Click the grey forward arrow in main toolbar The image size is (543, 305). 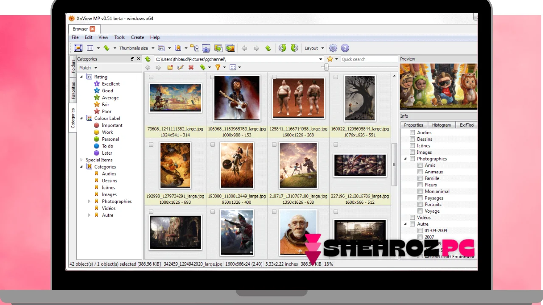pos(256,48)
